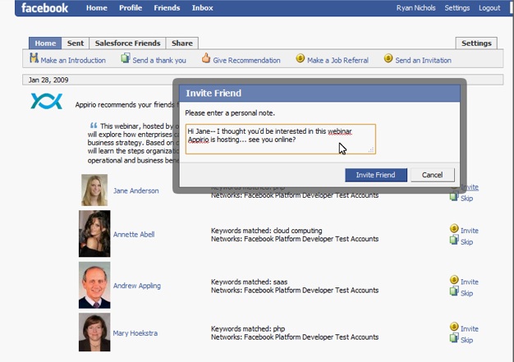
Task: Click the Send a thank you icon
Action: (126, 58)
